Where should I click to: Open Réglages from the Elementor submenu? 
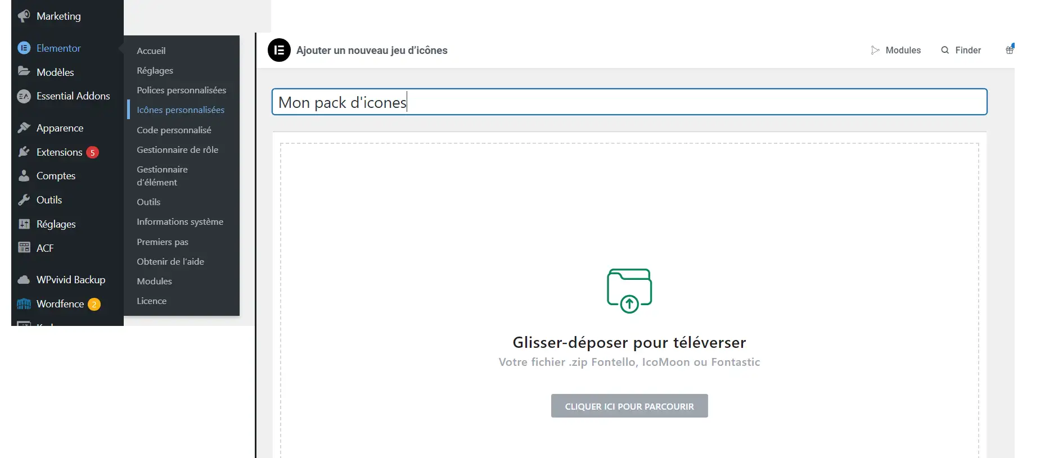point(155,70)
